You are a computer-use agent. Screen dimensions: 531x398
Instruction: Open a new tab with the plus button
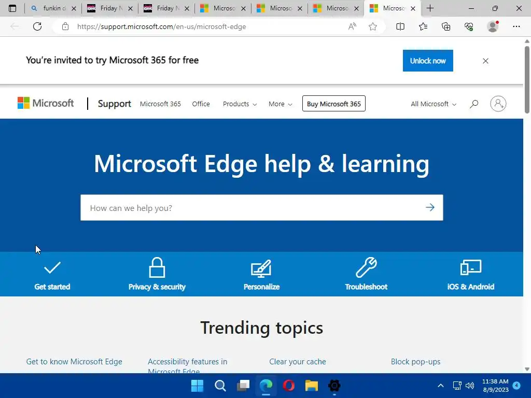(430, 8)
